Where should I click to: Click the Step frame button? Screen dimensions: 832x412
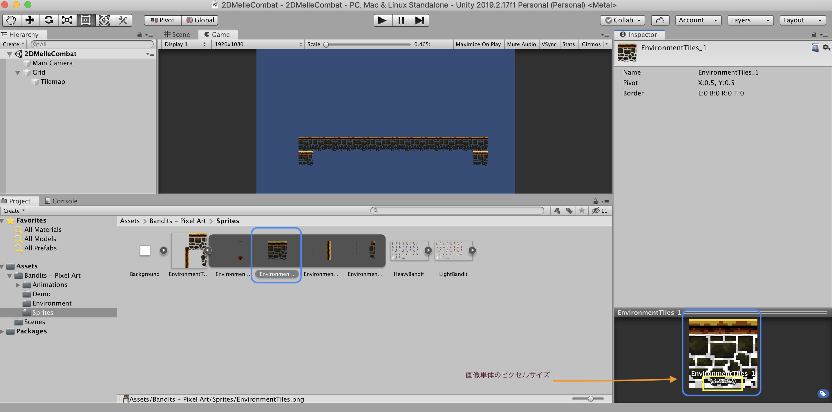pos(419,20)
